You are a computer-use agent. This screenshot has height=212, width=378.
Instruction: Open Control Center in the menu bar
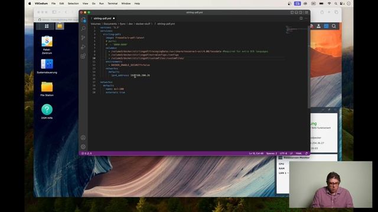[342, 4]
